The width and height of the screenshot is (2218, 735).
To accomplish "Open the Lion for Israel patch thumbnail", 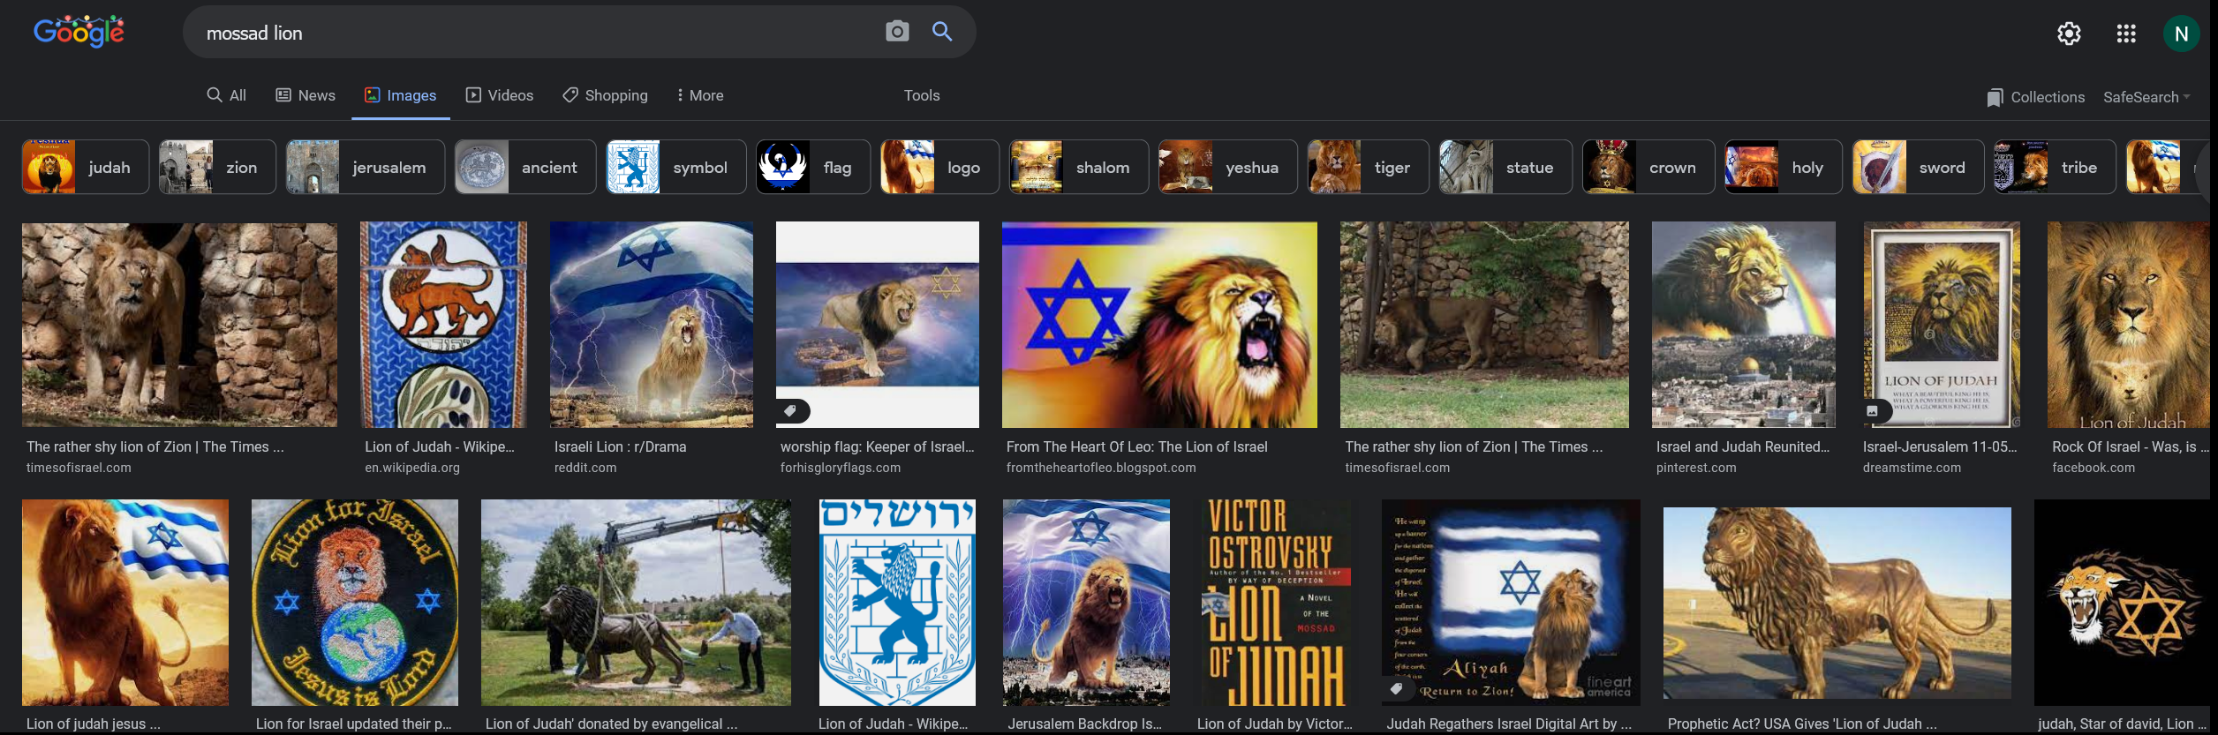I will (x=355, y=603).
